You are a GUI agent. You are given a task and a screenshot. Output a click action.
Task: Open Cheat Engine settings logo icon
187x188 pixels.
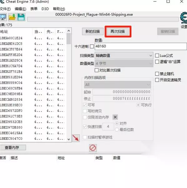[184, 17]
